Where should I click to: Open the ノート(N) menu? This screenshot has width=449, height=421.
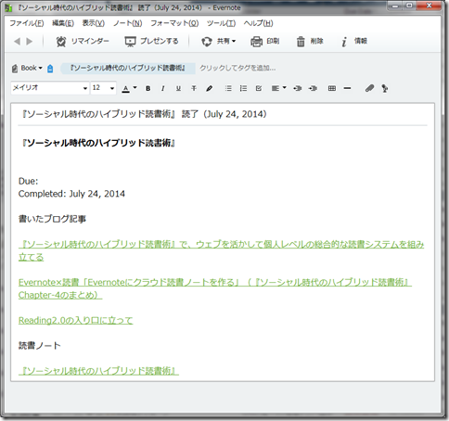pos(127,23)
